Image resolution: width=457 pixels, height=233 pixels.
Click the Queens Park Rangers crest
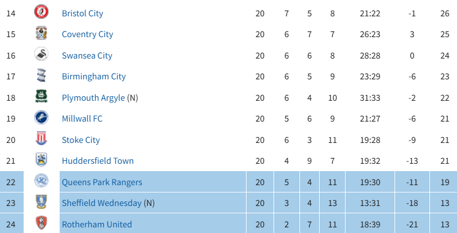[x=42, y=181]
